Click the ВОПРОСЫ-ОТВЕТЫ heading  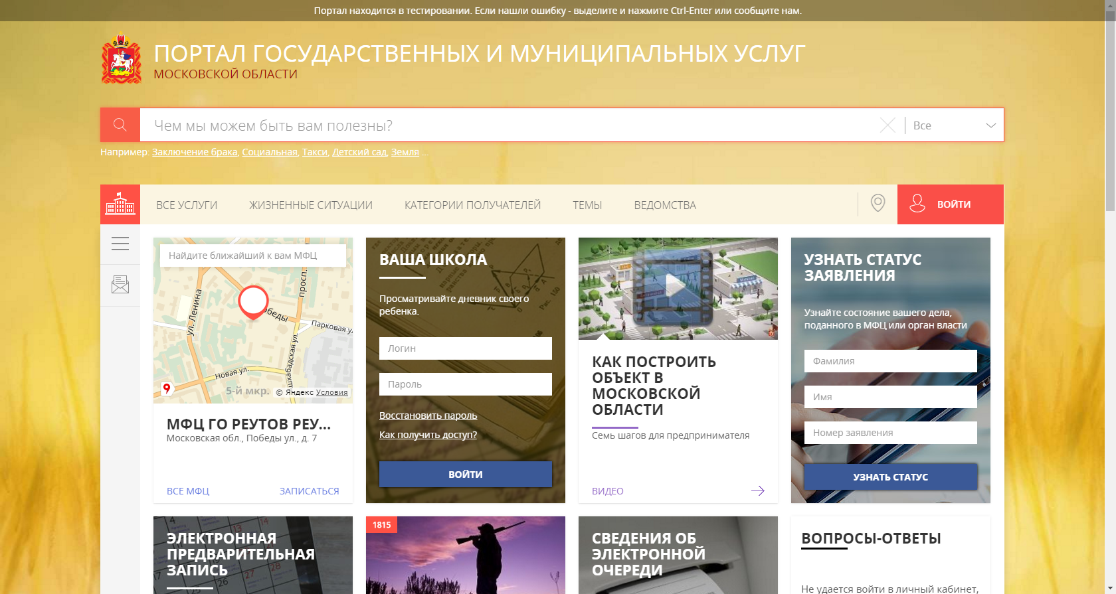coord(871,538)
